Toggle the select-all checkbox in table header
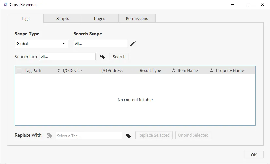Viewport: 270px width, 164px height. point(19,71)
